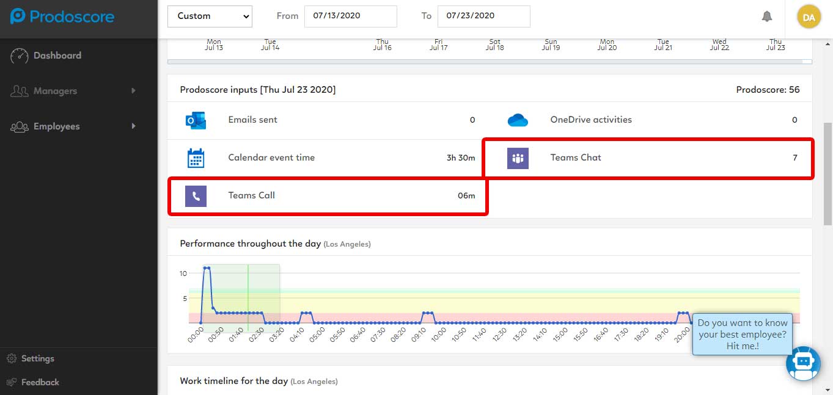The image size is (833, 395).
Task: Click the peak data point in performance chart
Action: coord(207,268)
